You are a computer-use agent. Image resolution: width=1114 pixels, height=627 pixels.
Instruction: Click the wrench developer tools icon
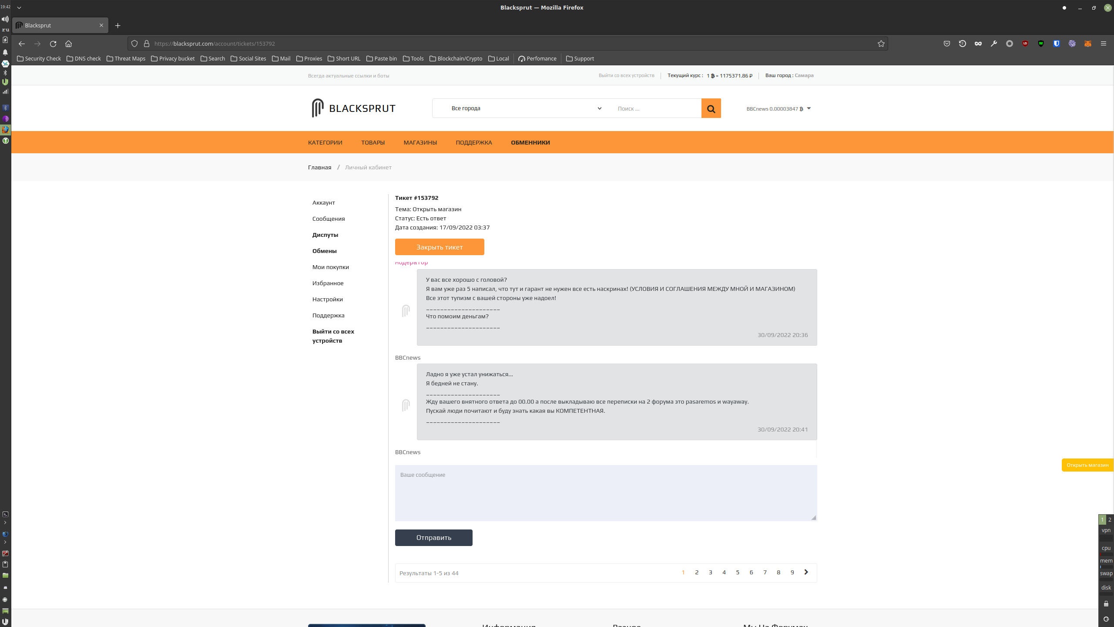pos(994,44)
